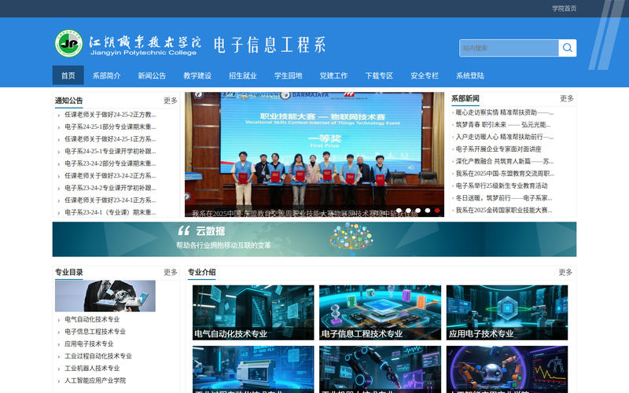Open 我系在2025中国-东盟教育交流周 in news list

[505, 174]
